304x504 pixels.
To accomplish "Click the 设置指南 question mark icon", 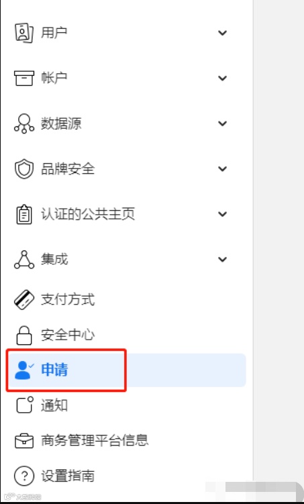I will pyautogui.click(x=23, y=476).
